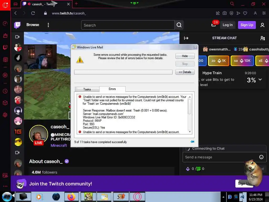Collapse the stream chat panel arrow
The image size is (269, 202).
186,38
